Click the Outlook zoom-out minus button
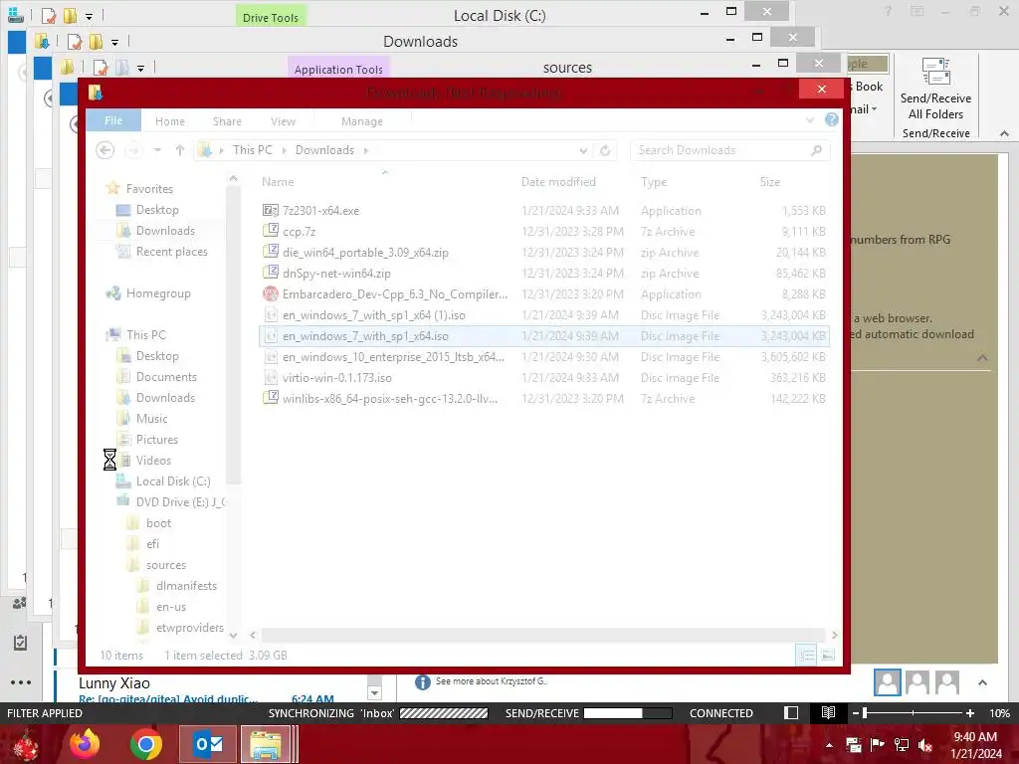This screenshot has width=1019, height=764. pos(855,713)
